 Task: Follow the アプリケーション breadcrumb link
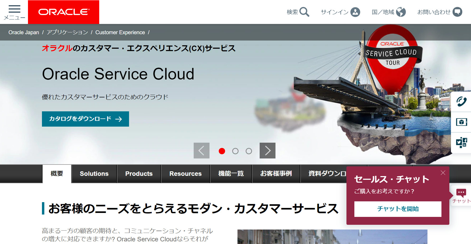[x=67, y=32]
